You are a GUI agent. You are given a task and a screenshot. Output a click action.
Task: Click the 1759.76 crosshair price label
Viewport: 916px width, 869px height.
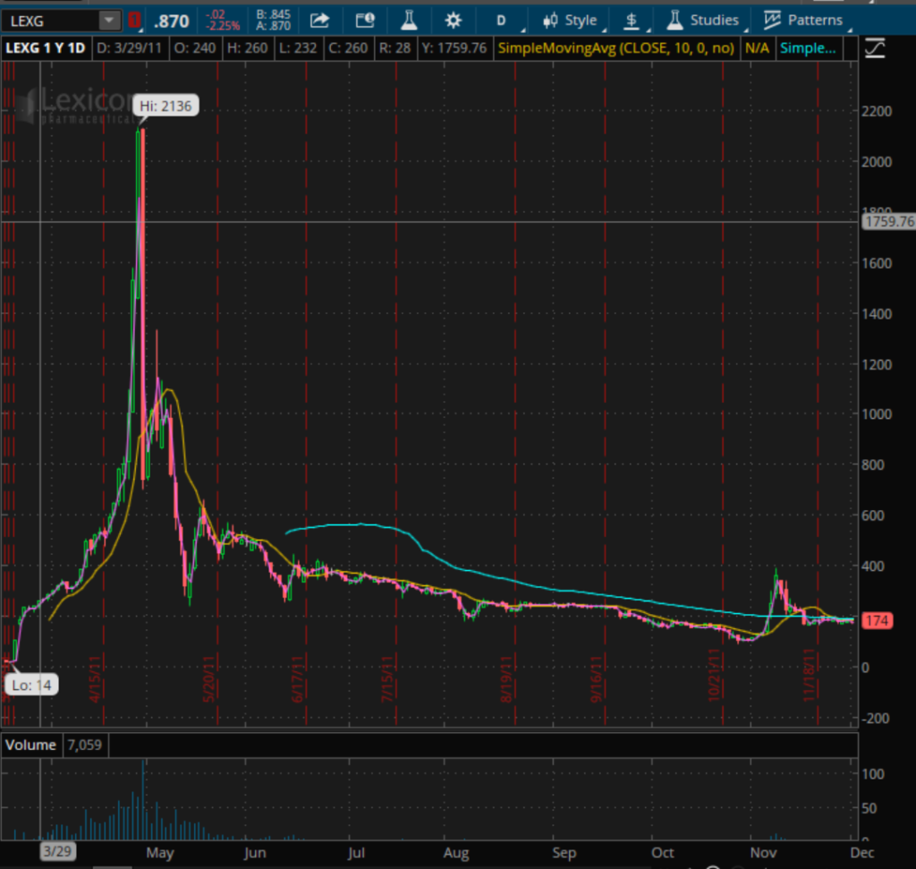click(x=889, y=221)
